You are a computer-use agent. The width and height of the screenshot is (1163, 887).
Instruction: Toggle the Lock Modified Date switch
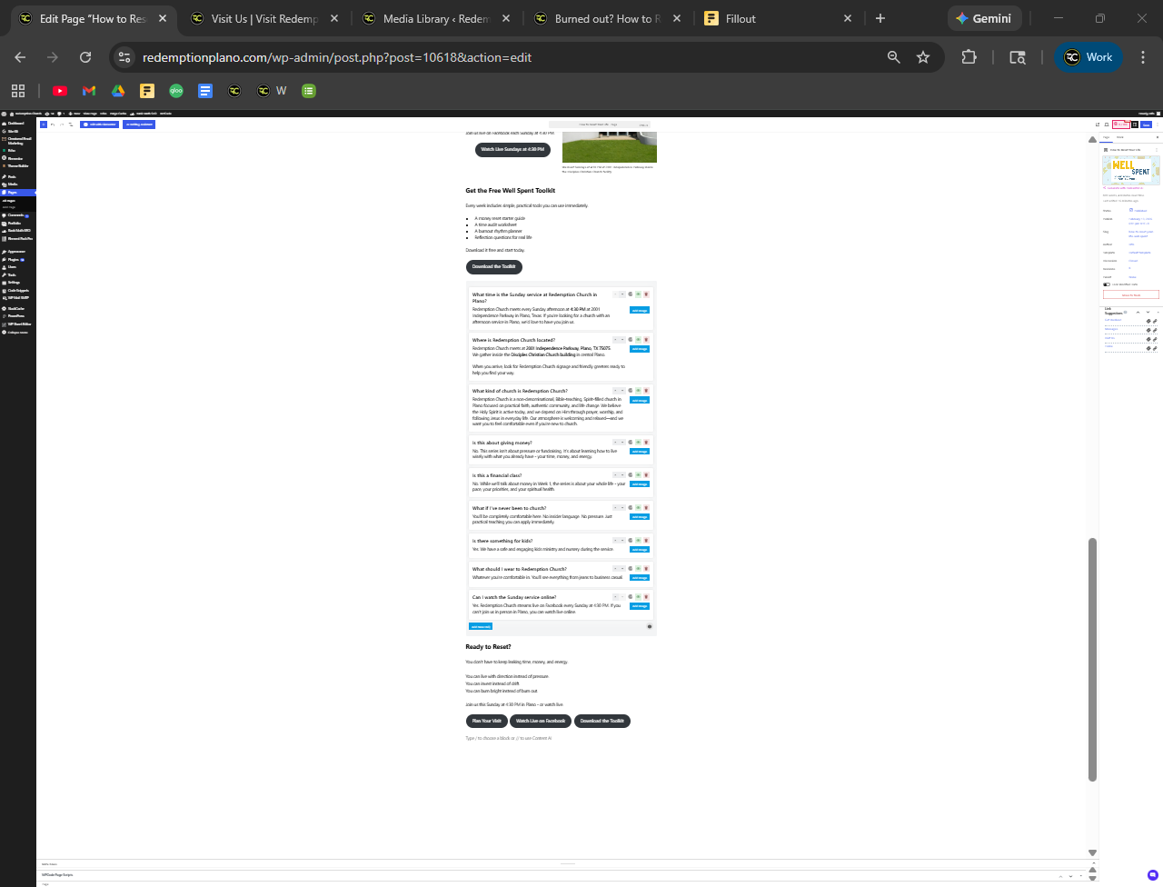tap(1107, 284)
